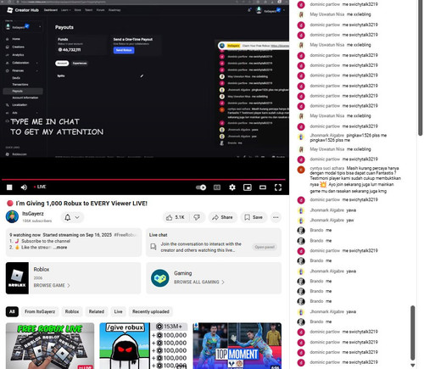424x369 pixels.
Task: Browse the Roblox game page
Action: click(52, 285)
